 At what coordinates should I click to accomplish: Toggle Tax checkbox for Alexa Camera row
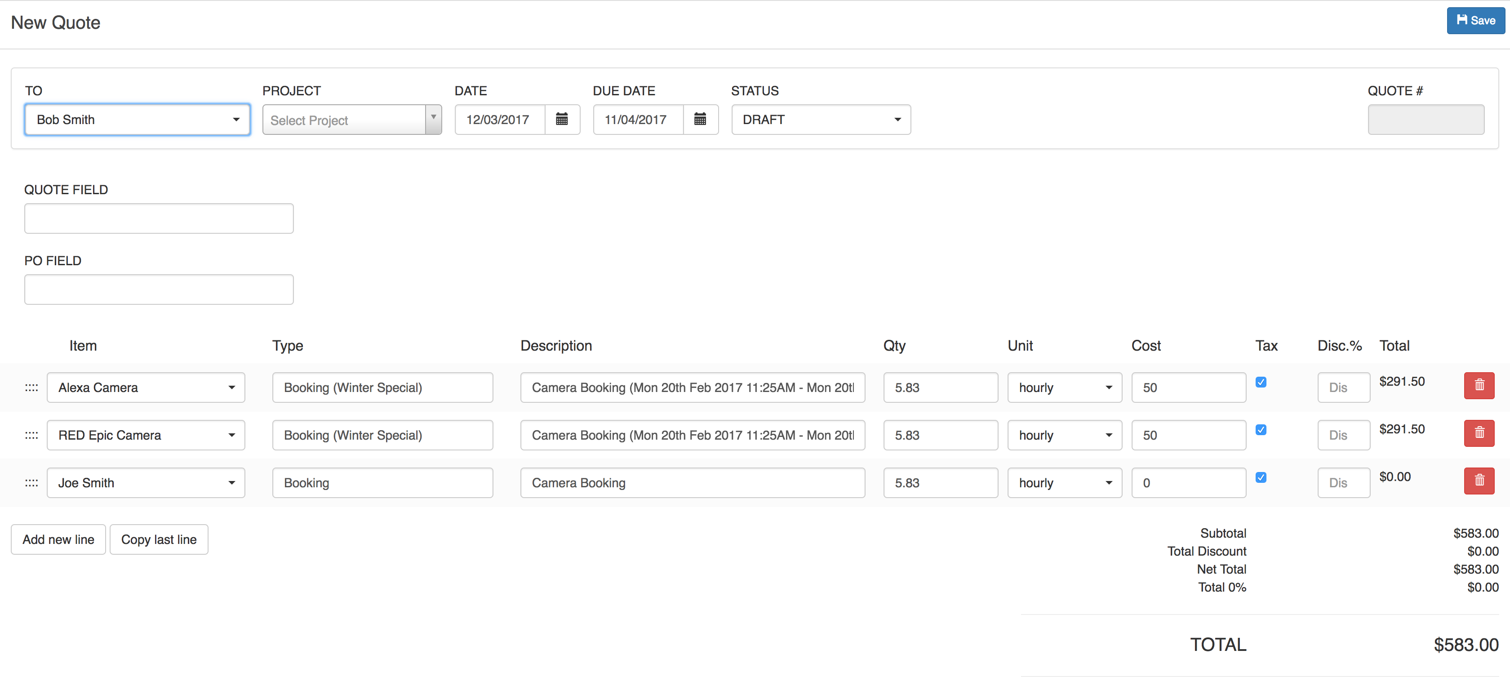[x=1261, y=382]
